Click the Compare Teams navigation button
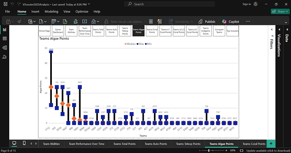 point(219,31)
